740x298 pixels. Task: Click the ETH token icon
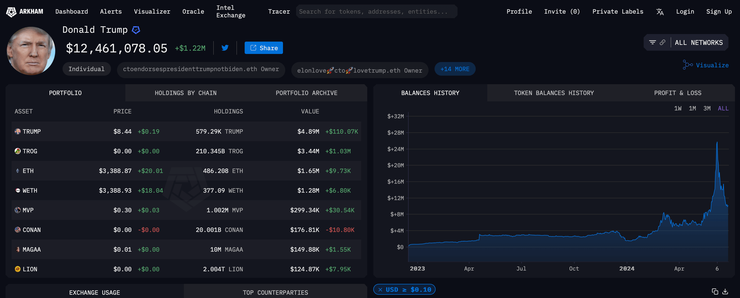(x=17, y=171)
